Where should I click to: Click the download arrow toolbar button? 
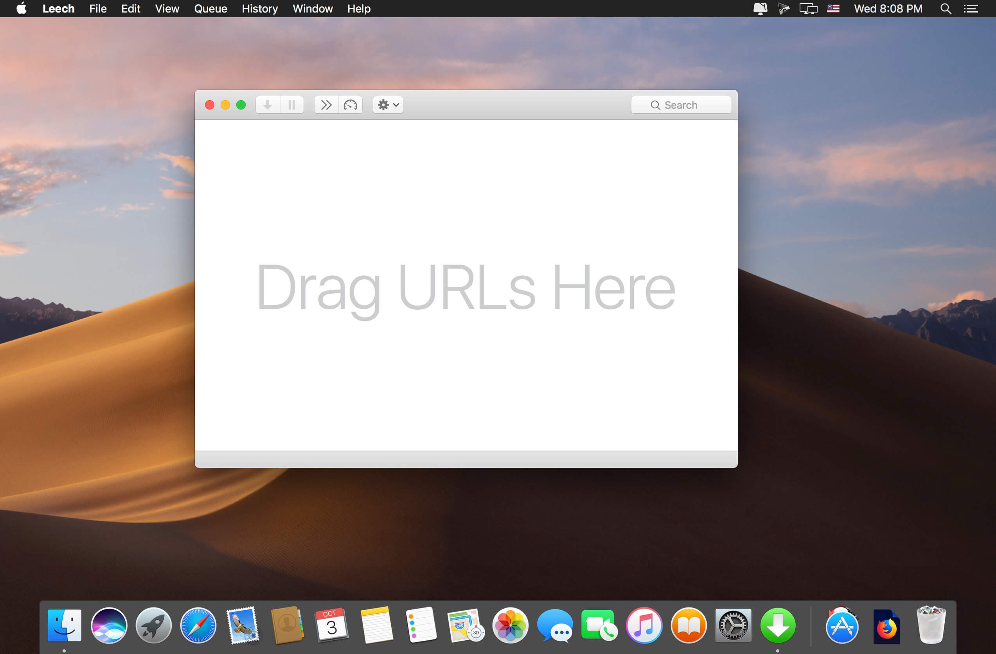pos(268,104)
